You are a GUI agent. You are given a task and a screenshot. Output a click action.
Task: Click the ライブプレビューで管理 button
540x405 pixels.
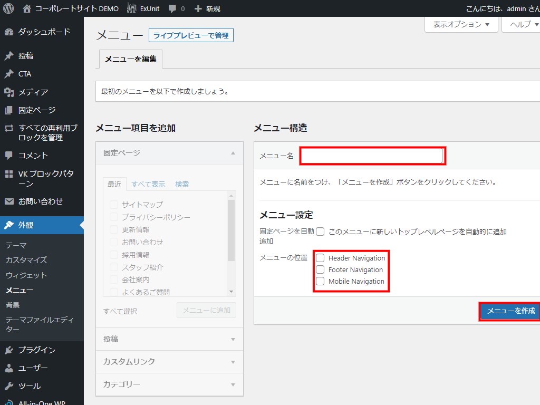[191, 35]
